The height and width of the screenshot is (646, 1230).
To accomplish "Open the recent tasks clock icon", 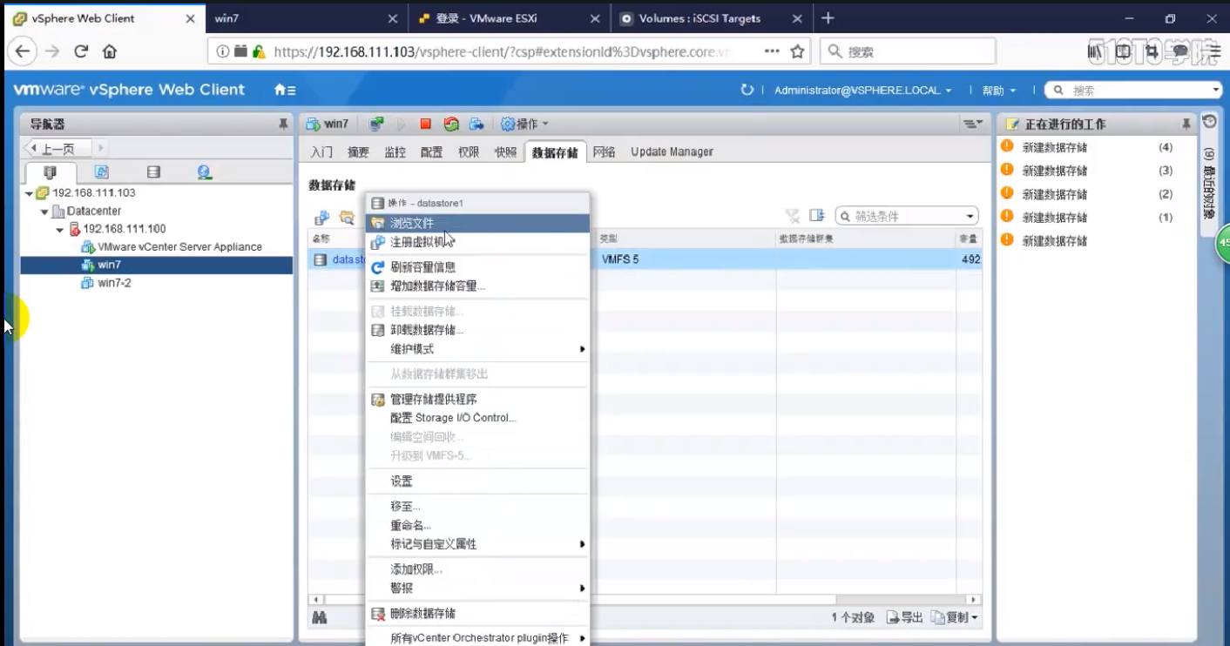I will (1209, 122).
